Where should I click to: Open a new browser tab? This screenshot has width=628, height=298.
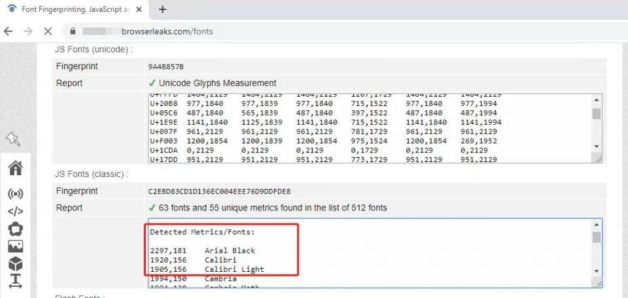click(162, 9)
